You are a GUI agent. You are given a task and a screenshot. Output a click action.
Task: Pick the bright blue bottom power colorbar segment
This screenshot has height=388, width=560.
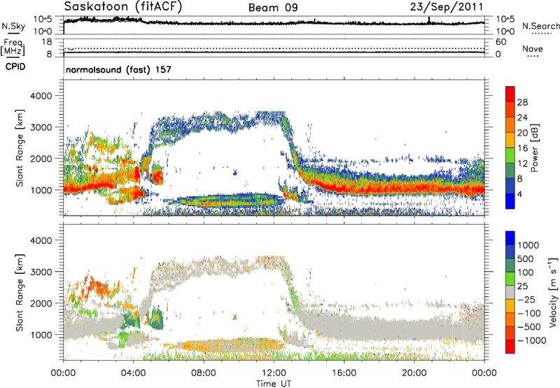(510, 202)
